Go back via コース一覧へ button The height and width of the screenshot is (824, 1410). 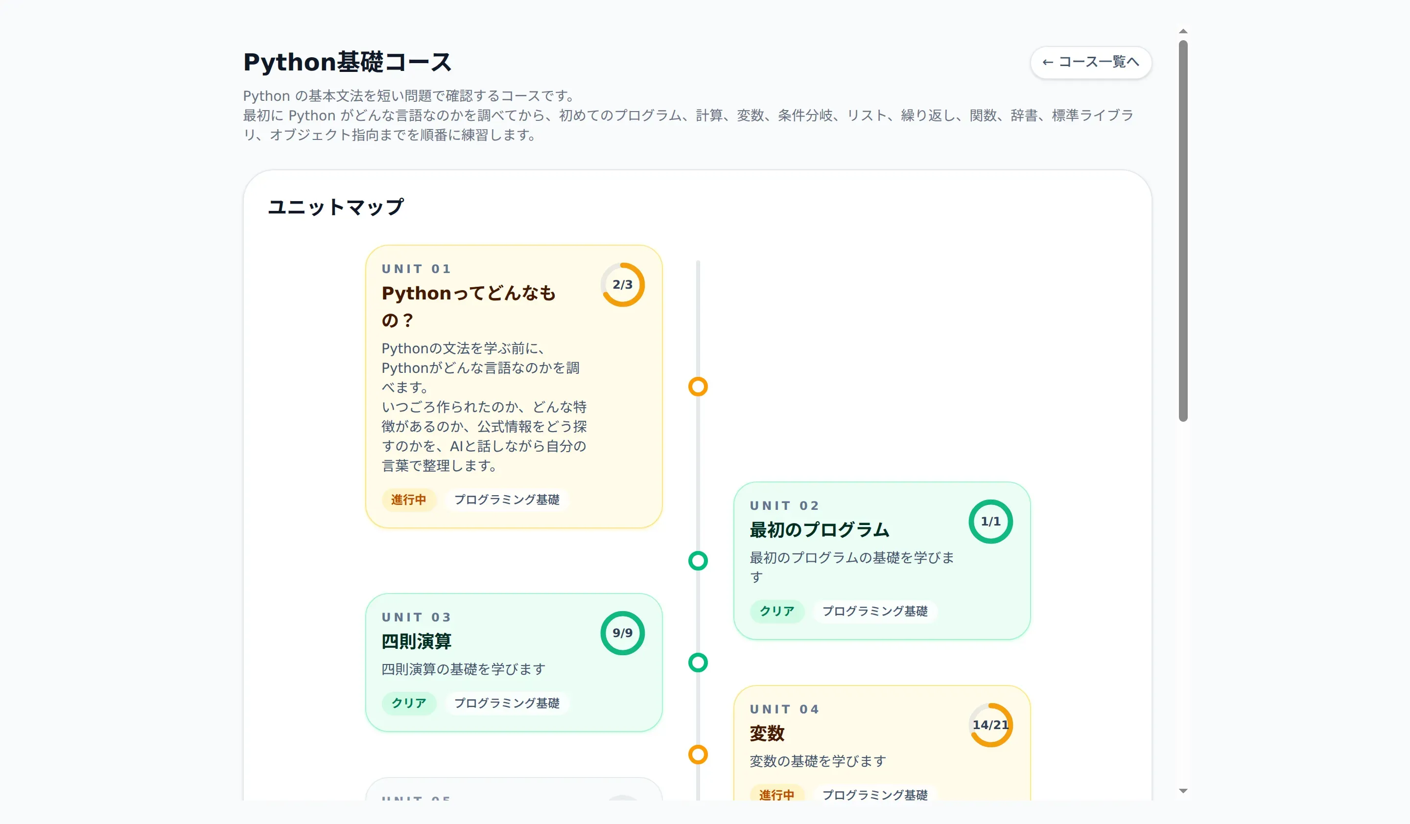point(1090,62)
